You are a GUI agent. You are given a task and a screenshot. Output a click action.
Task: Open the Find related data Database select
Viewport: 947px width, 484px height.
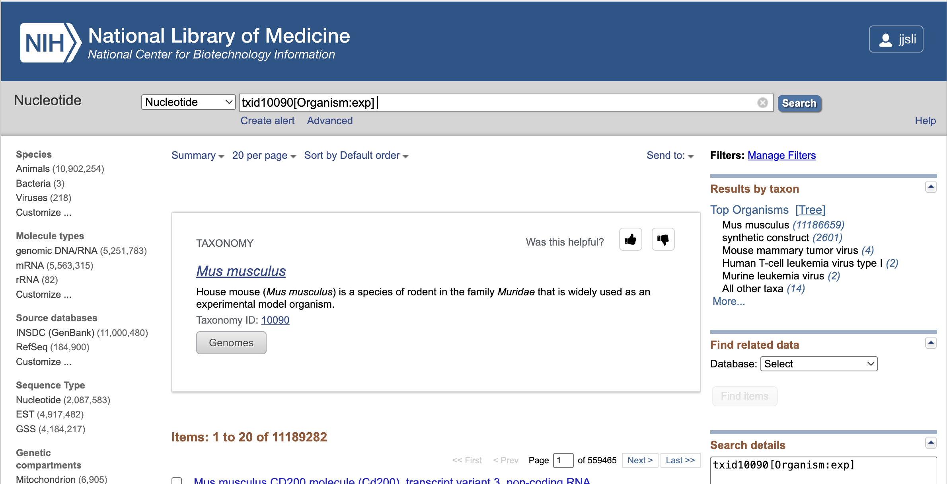coord(818,364)
